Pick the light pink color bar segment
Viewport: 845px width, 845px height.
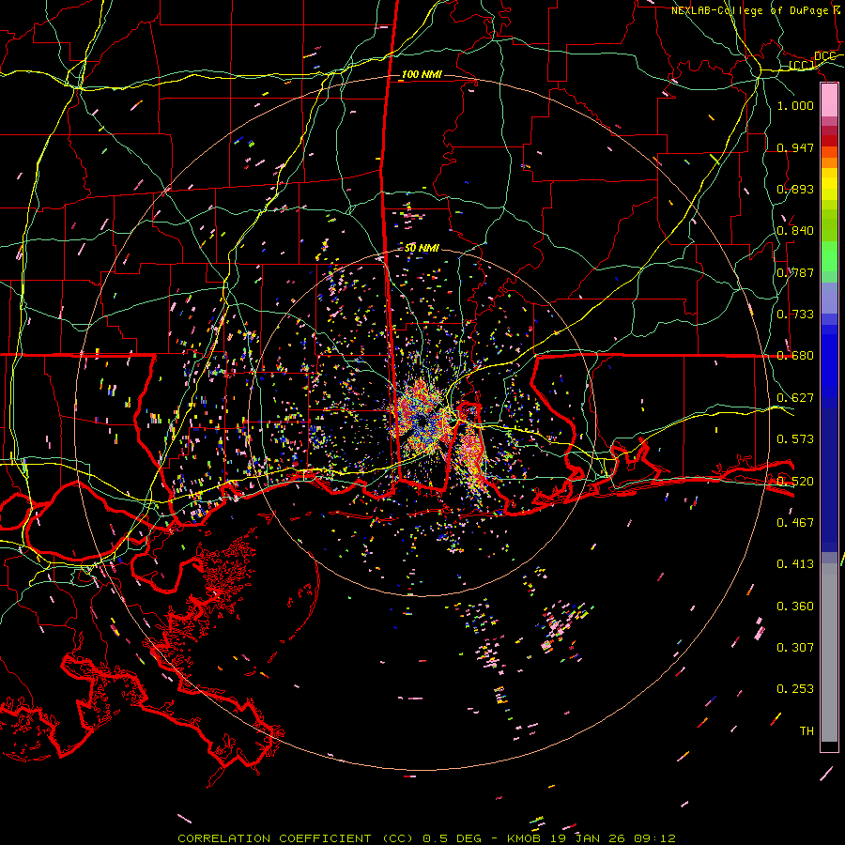[x=829, y=100]
